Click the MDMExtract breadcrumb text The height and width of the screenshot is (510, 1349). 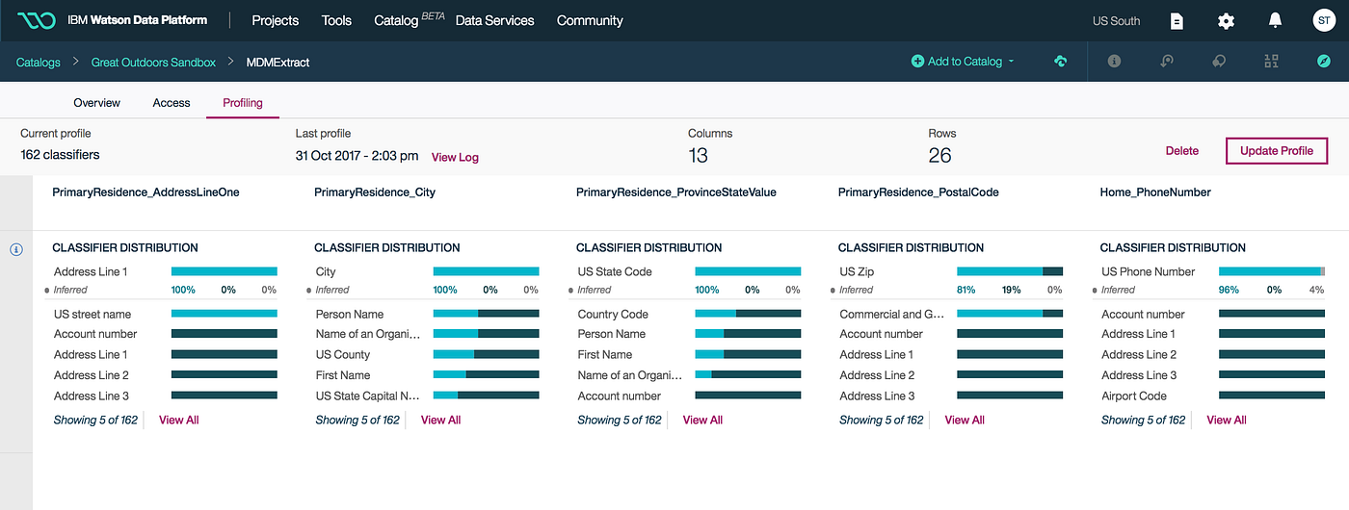click(278, 62)
